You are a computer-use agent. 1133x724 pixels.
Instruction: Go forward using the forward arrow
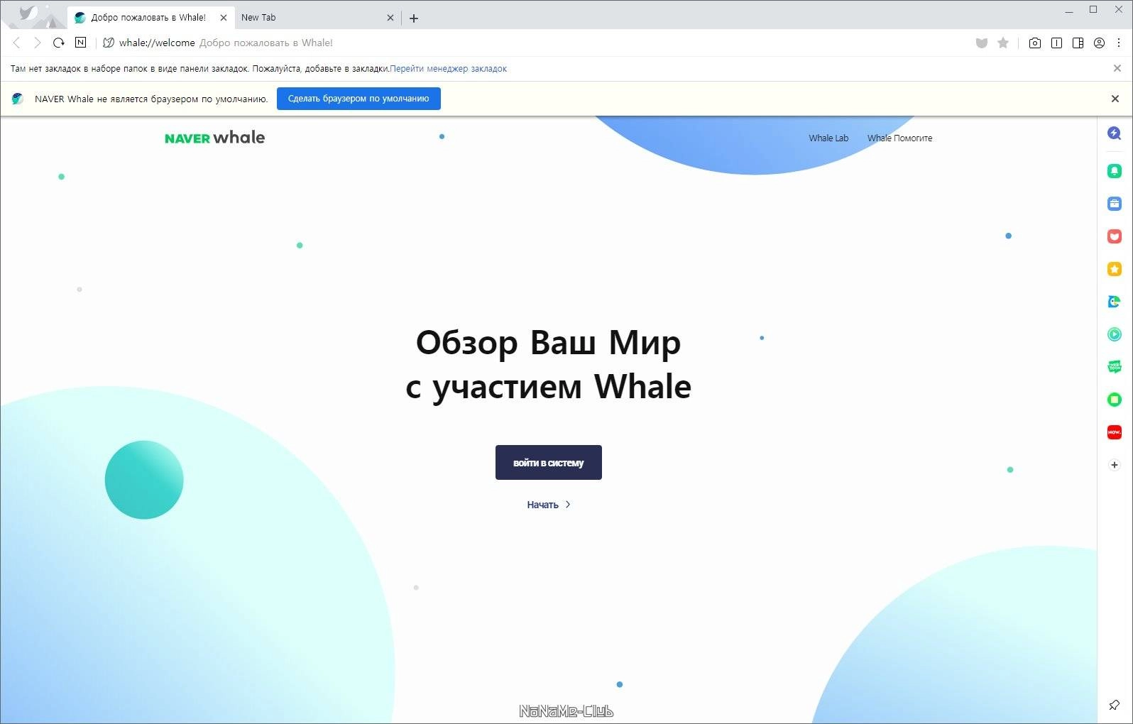tap(38, 43)
